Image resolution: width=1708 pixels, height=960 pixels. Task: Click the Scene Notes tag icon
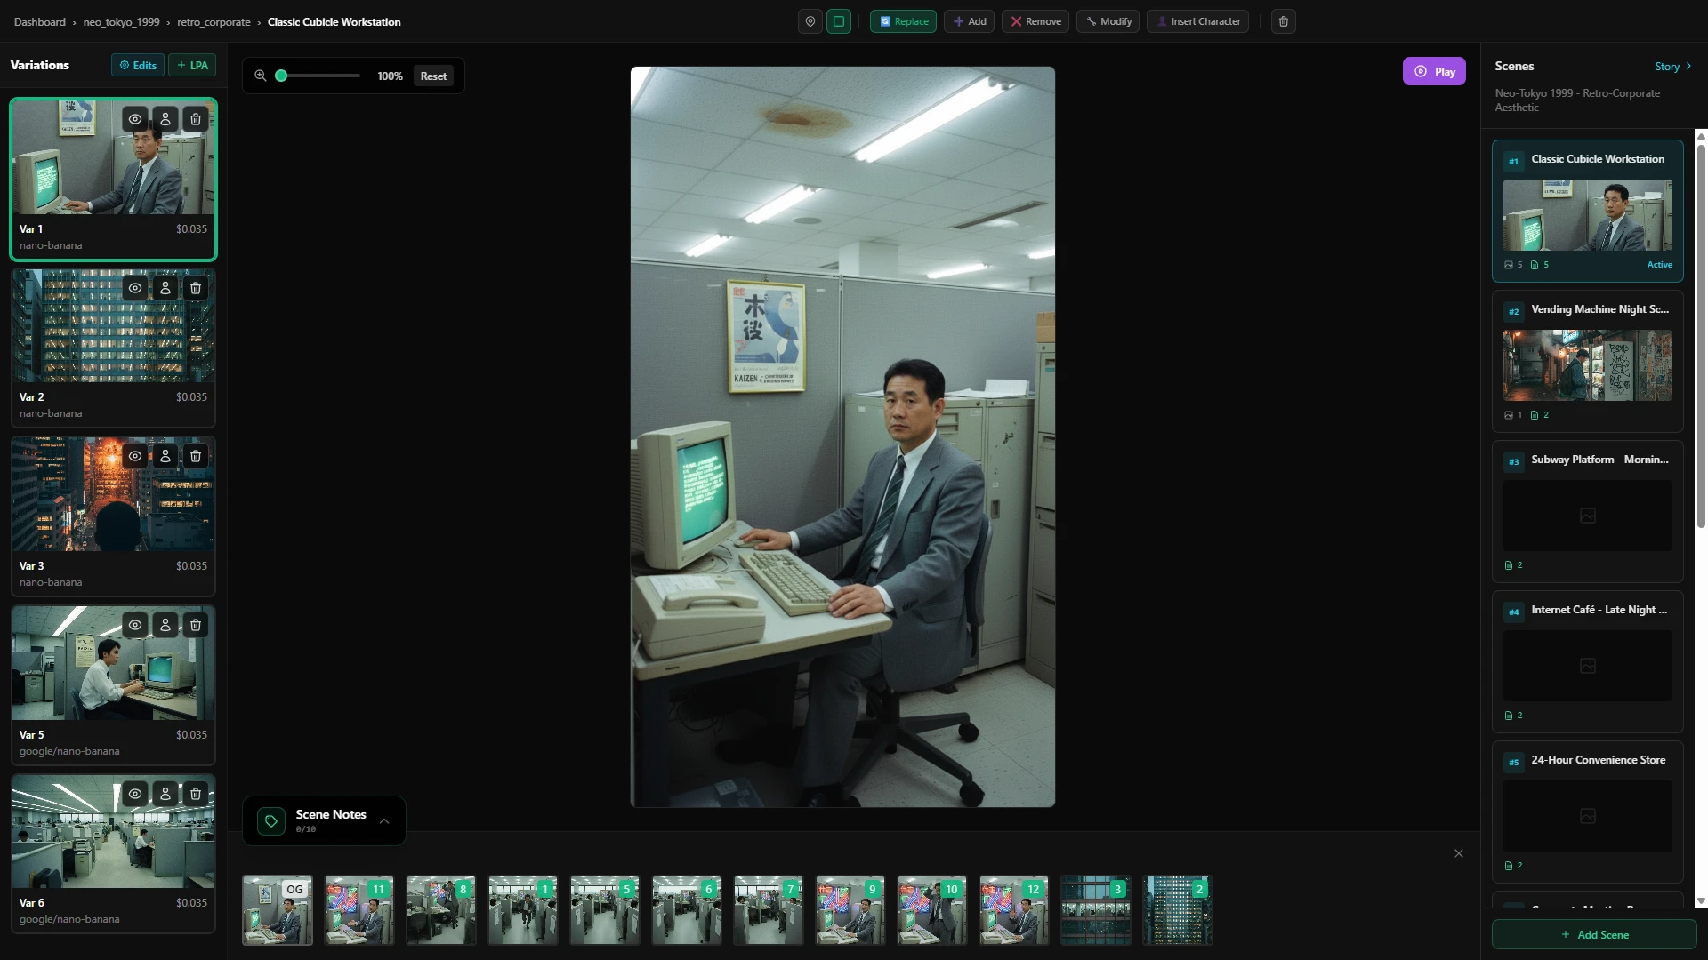tap(271, 820)
